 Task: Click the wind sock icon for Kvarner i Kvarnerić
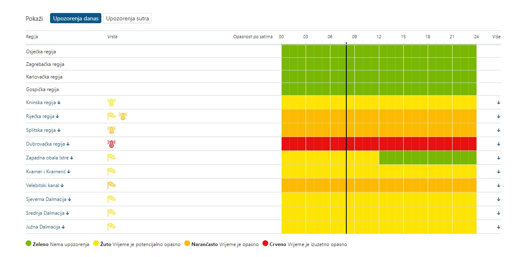pyautogui.click(x=111, y=172)
